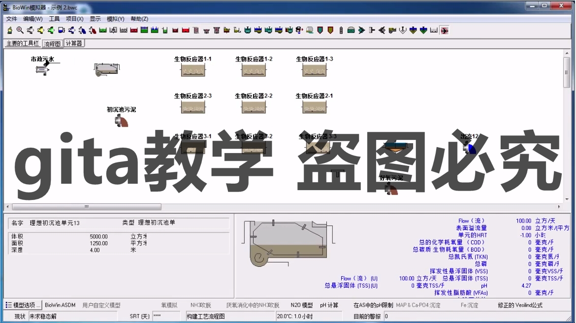Click the red airplane icon at toolbar end
The width and height of the screenshot is (576, 323).
(x=445, y=31)
